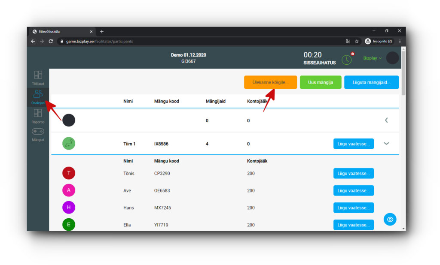
Task: Bookmark page with the star icon
Action: click(357, 42)
